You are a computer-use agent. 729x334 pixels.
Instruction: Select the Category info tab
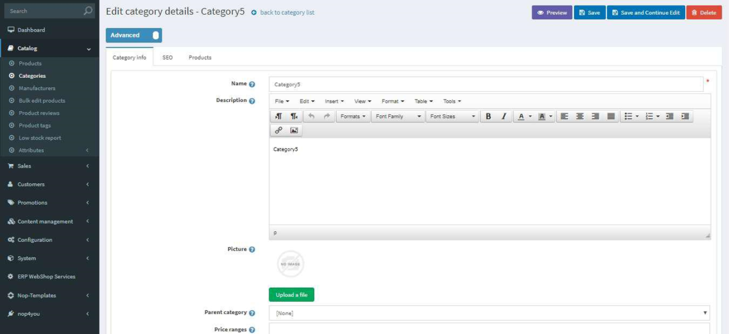tap(129, 58)
